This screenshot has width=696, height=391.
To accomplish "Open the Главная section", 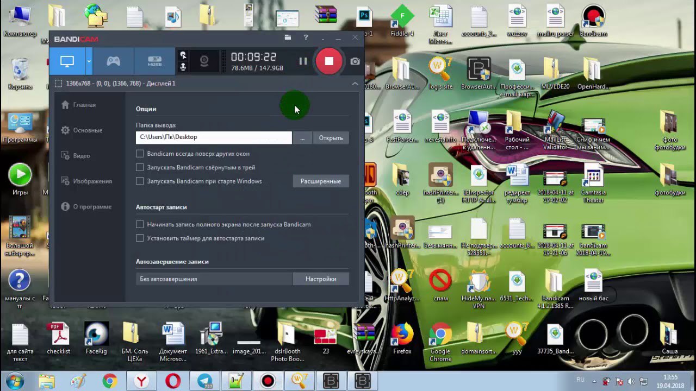I will tap(79, 105).
